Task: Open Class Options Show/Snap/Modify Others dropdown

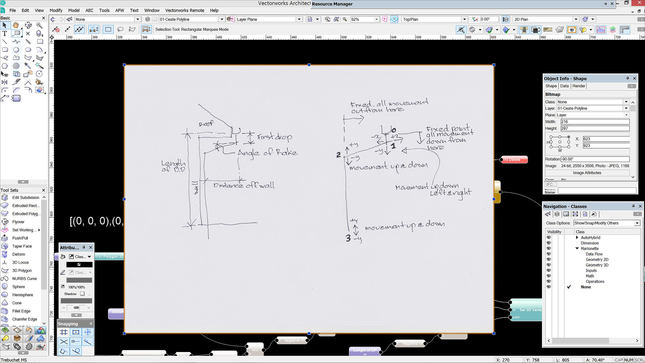Action: point(607,223)
